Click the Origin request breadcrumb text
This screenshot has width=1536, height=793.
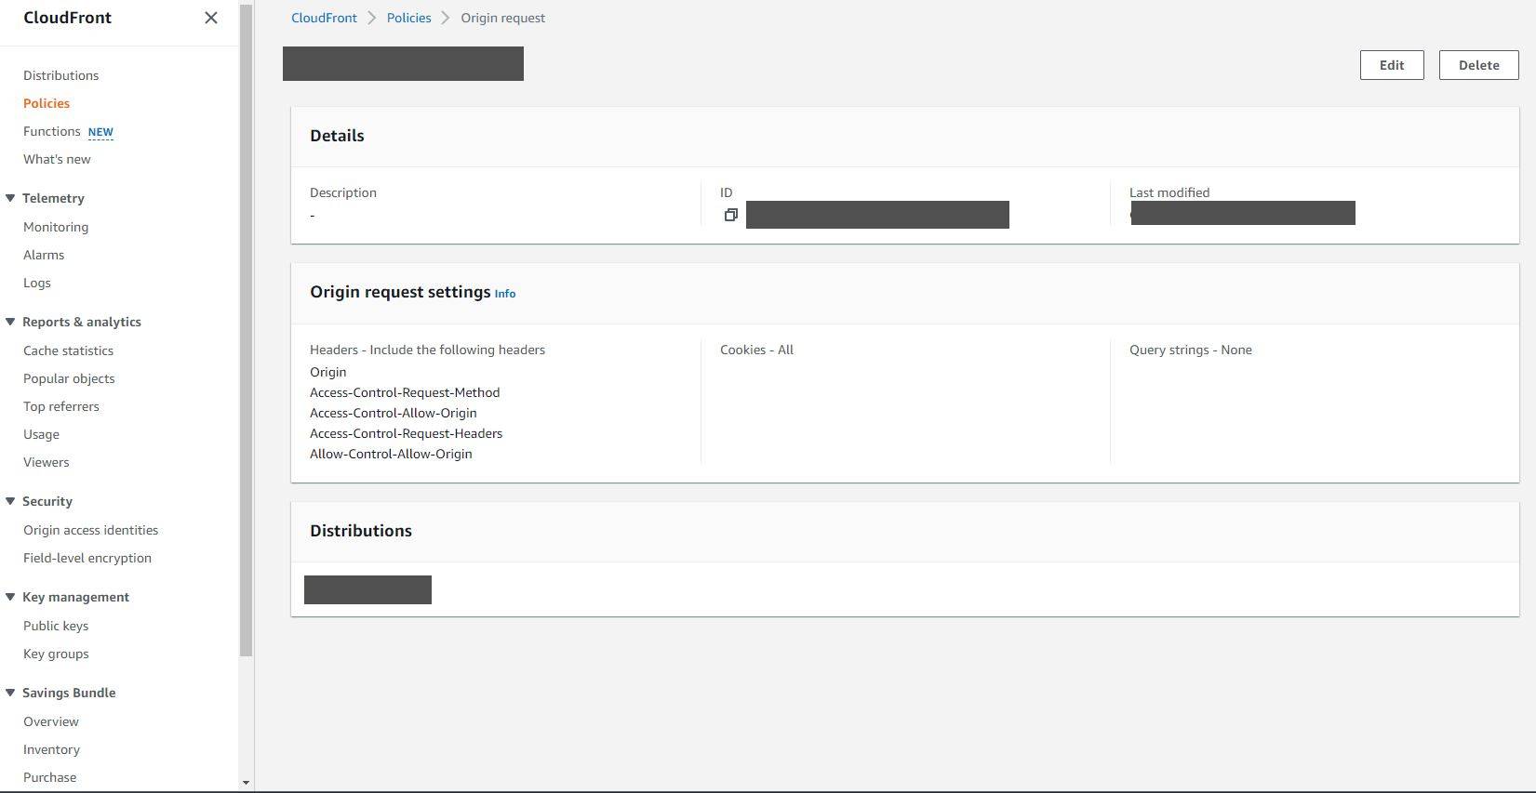(502, 18)
